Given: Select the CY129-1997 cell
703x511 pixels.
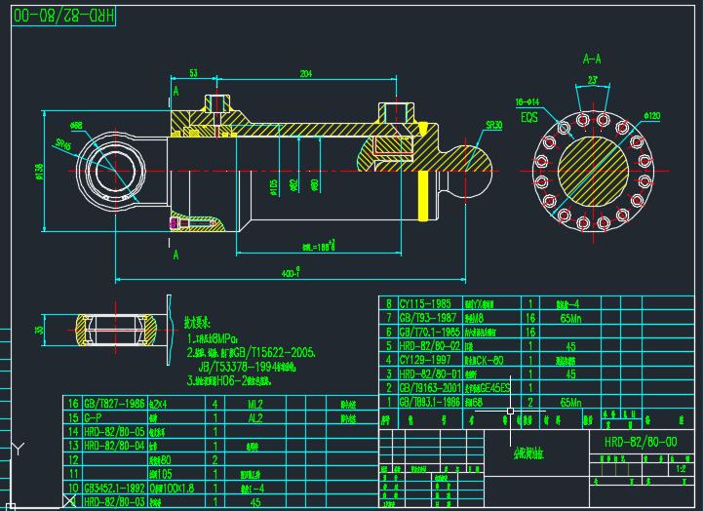Looking at the screenshot, I should click(x=425, y=360).
